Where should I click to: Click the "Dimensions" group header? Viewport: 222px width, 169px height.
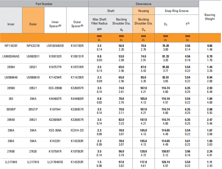(x=143, y=4)
